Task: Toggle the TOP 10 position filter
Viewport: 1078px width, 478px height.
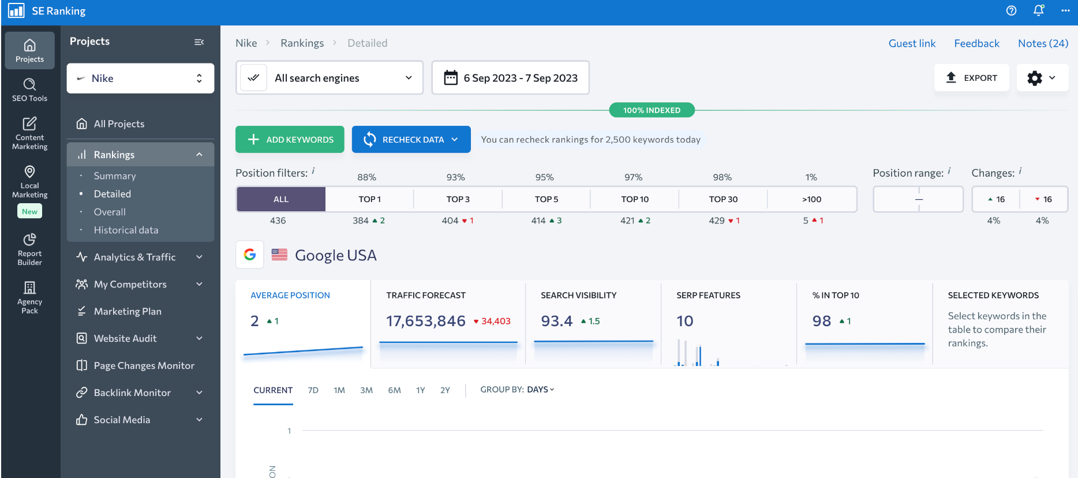Action: tap(635, 199)
